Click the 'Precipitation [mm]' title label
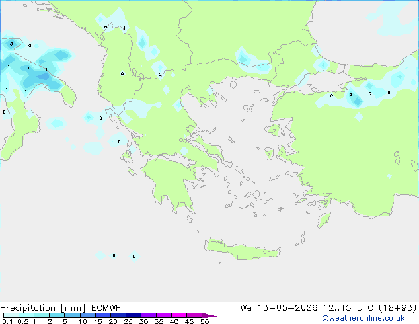Screen dimensions: 419x324 pyautogui.click(x=43, y=308)
